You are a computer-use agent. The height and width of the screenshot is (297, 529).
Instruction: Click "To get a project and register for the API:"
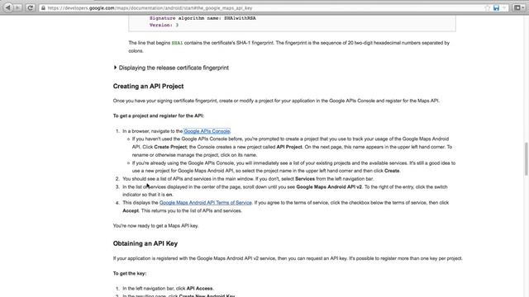coord(158,115)
